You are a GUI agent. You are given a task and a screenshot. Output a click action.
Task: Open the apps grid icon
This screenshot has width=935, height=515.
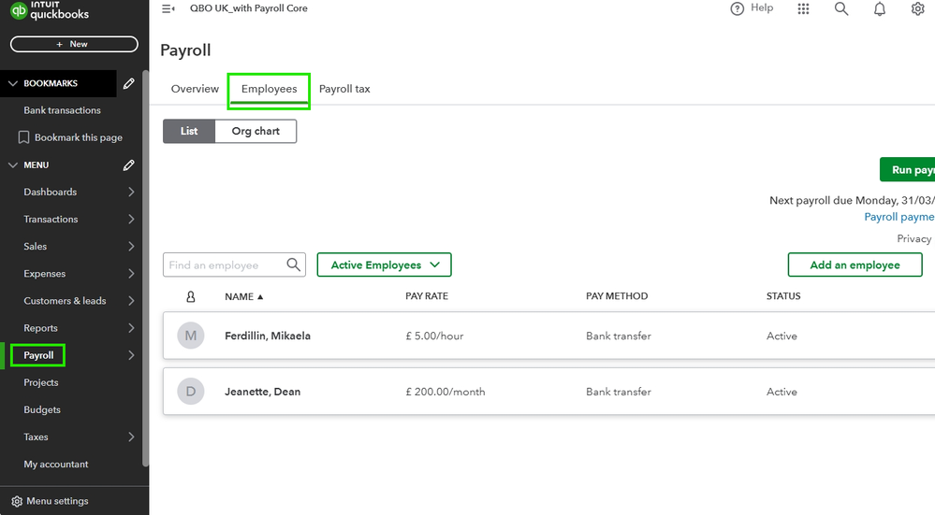(803, 8)
